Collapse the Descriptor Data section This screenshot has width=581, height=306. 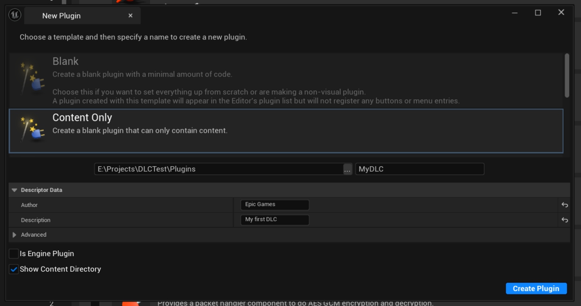tap(15, 190)
